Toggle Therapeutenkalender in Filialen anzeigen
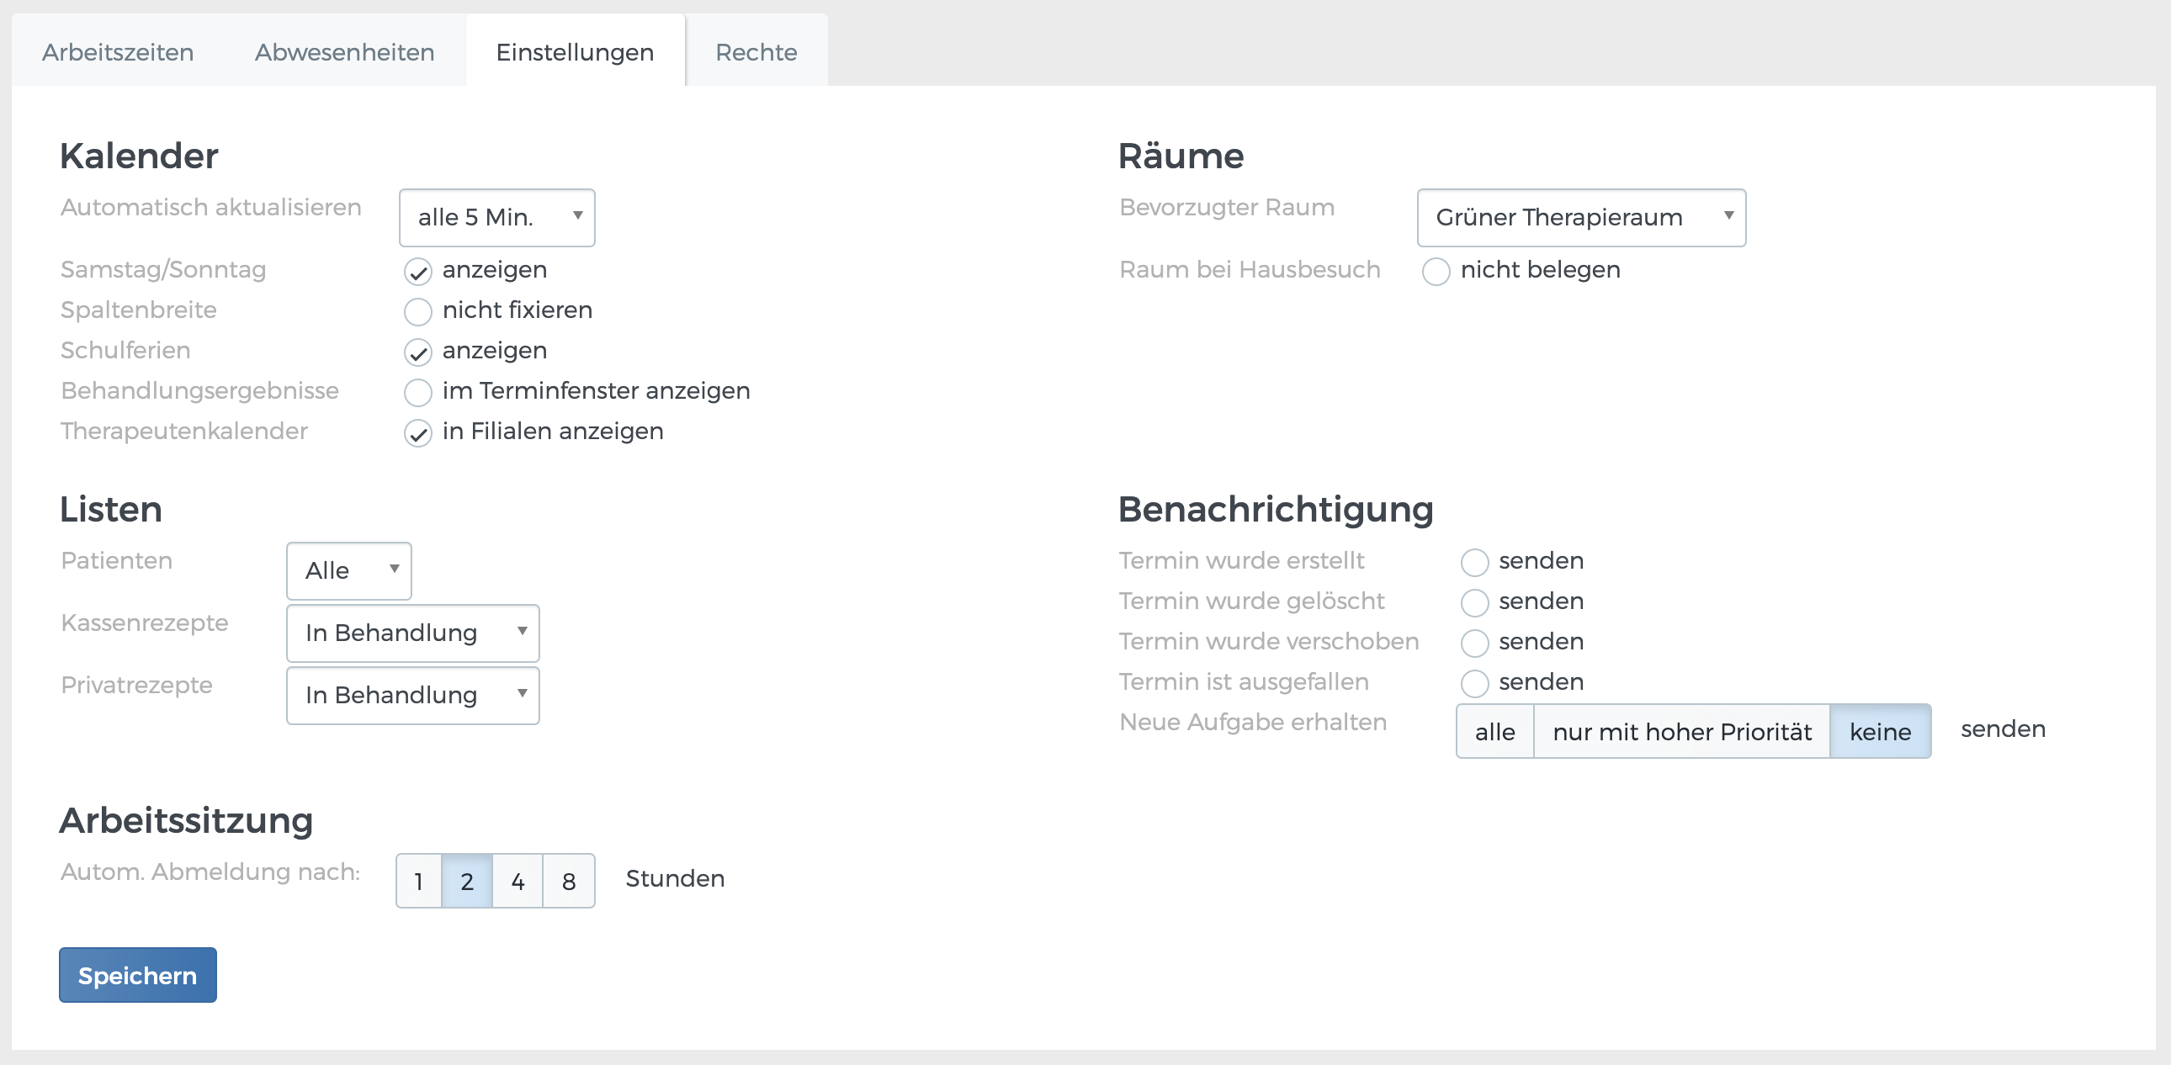The width and height of the screenshot is (2171, 1065). click(418, 433)
